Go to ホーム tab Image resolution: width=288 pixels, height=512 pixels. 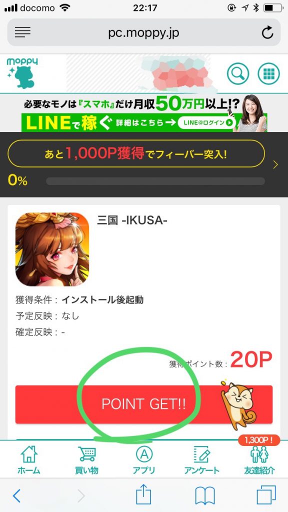[28, 460]
